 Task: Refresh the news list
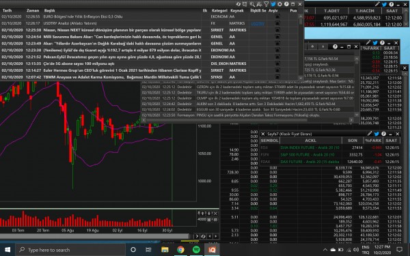pos(238,4)
